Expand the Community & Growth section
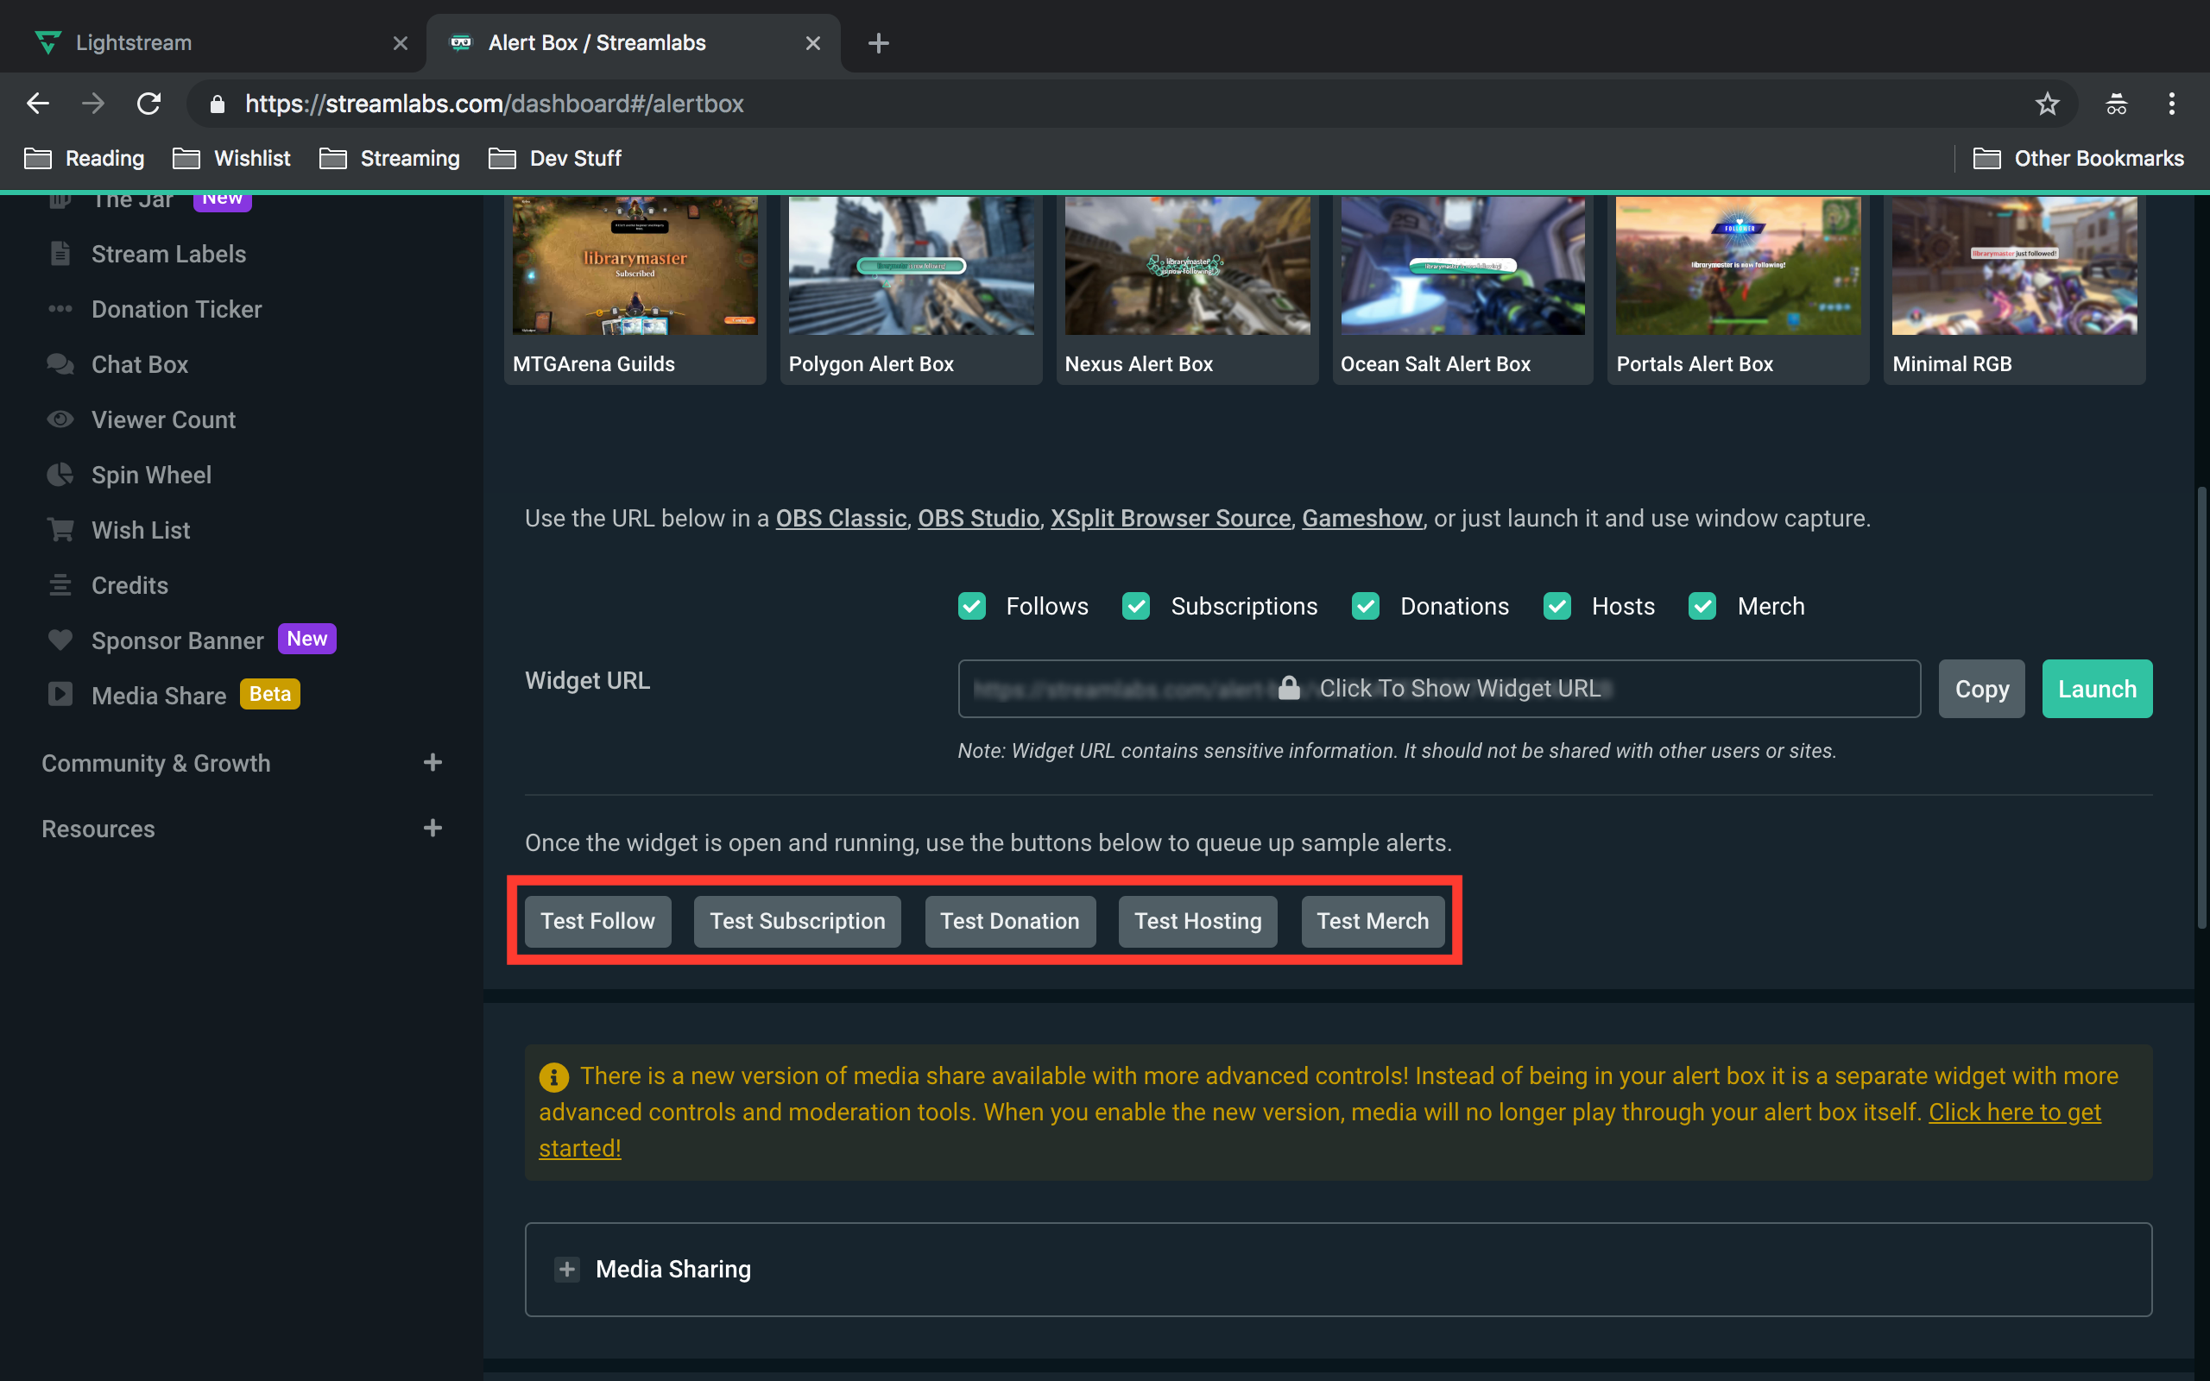 432,762
